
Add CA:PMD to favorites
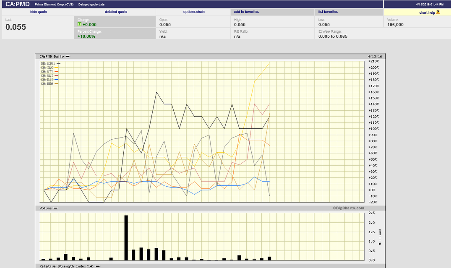246,12
